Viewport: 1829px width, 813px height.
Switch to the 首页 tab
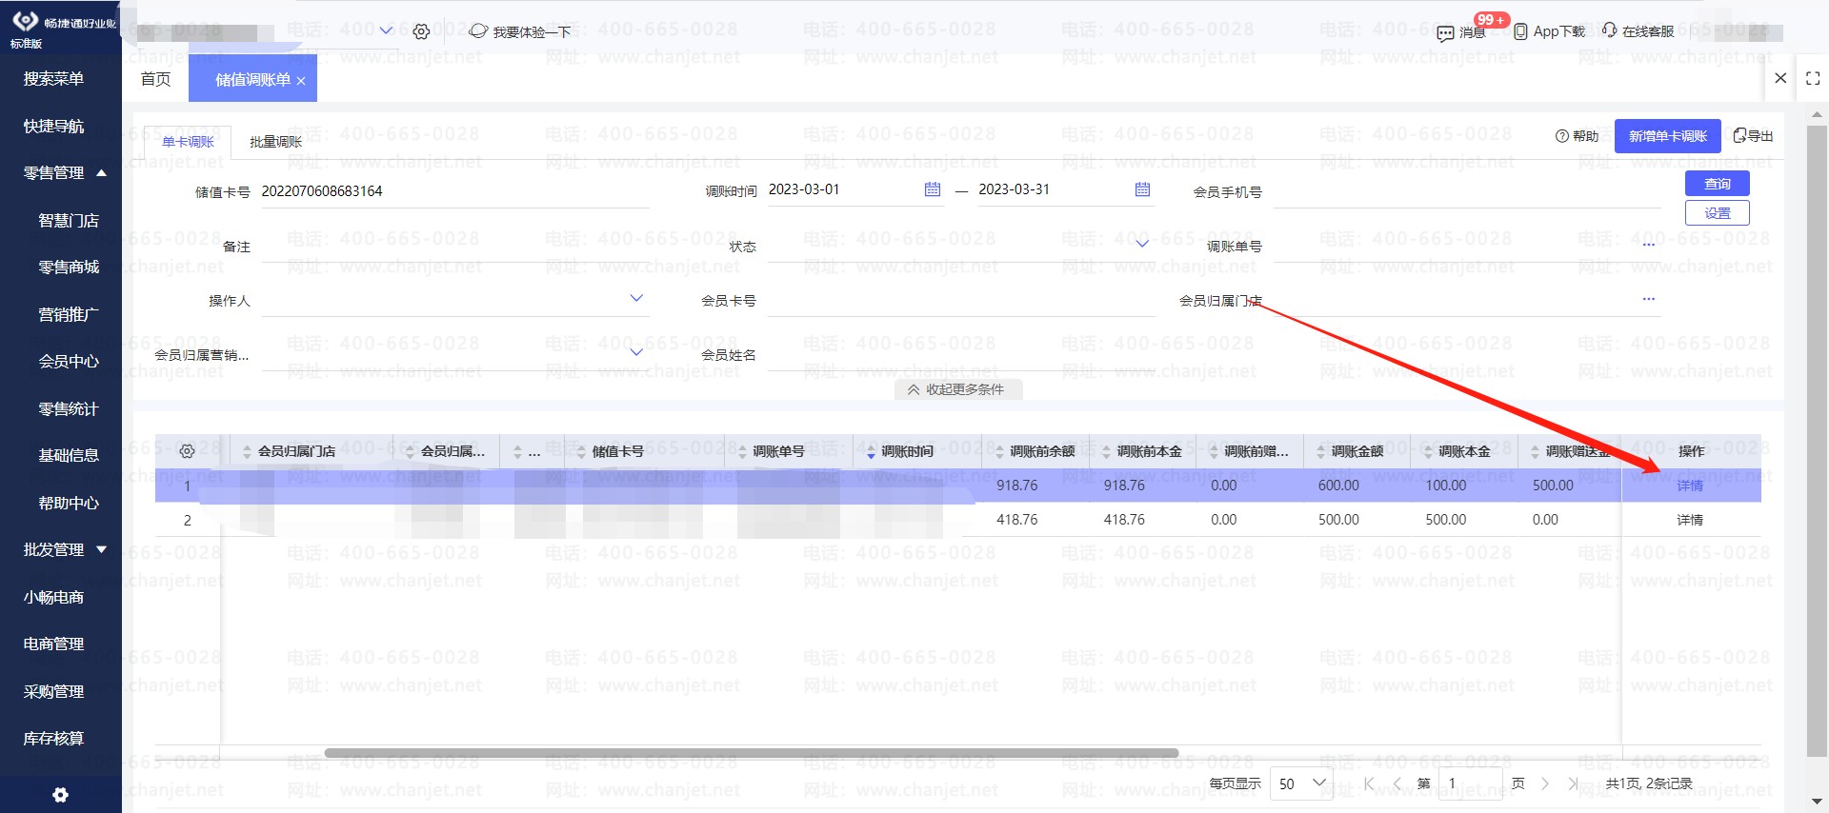[155, 79]
